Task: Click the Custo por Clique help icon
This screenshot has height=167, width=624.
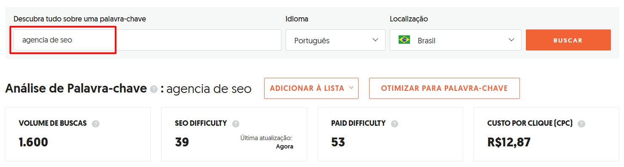Action: click(581, 124)
